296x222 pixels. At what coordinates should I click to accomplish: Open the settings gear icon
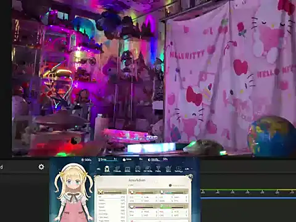point(41,166)
